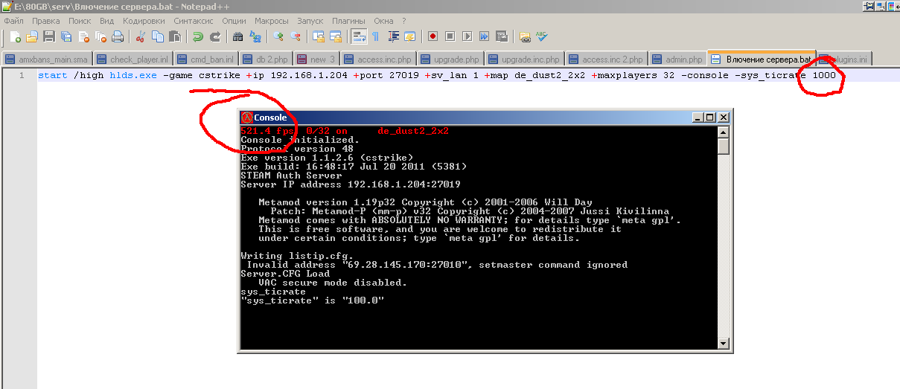The image size is (900, 389).
Task: Click the Console window title icon
Action: (246, 118)
